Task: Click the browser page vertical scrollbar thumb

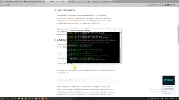Action: (178, 34)
